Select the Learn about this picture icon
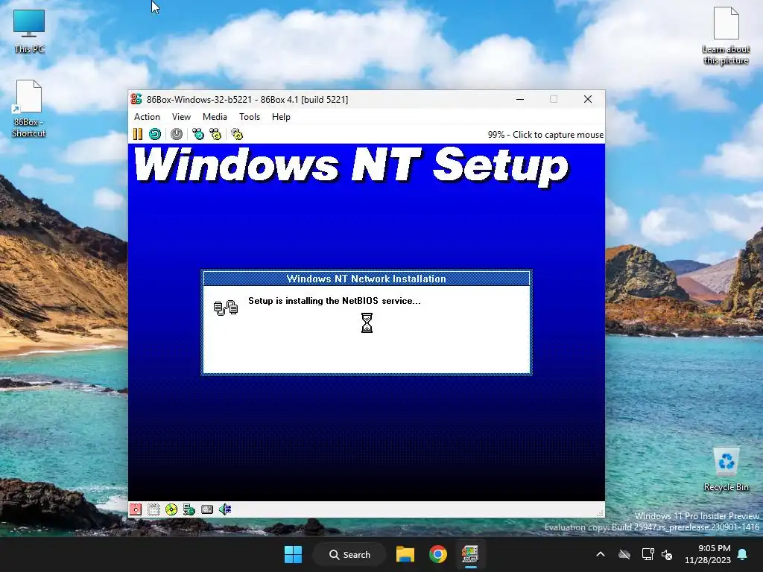Image resolution: width=763 pixels, height=572 pixels. tap(726, 36)
